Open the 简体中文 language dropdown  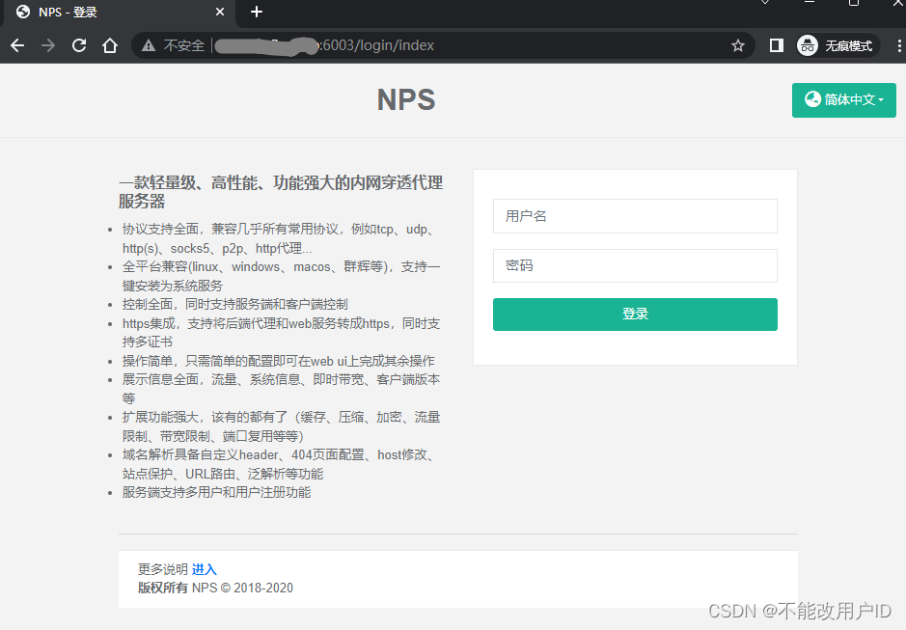click(843, 100)
